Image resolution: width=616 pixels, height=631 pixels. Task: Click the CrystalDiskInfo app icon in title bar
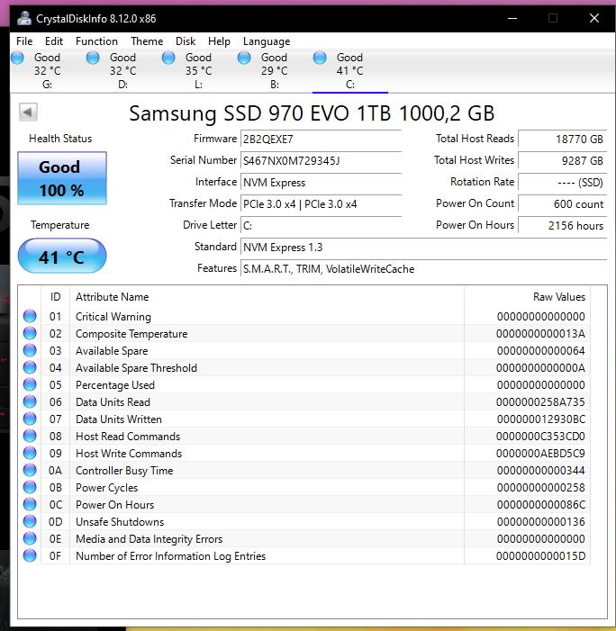pos(24,19)
